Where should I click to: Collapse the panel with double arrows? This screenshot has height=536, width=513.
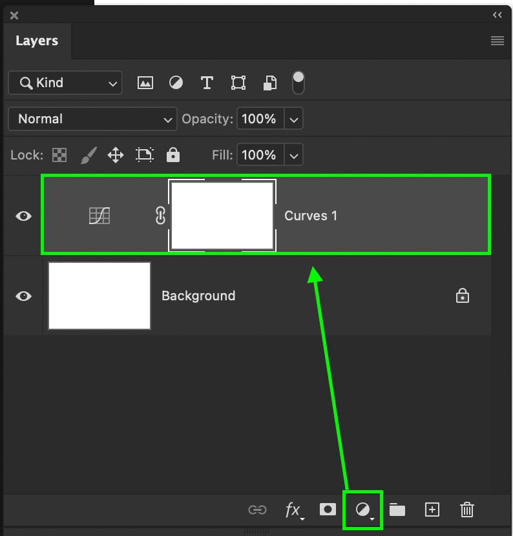pyautogui.click(x=497, y=15)
